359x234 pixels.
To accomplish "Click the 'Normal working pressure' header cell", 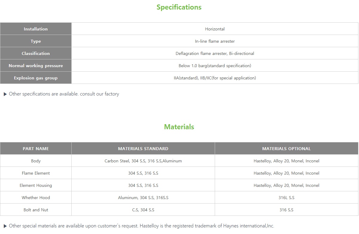I will [x=36, y=66].
